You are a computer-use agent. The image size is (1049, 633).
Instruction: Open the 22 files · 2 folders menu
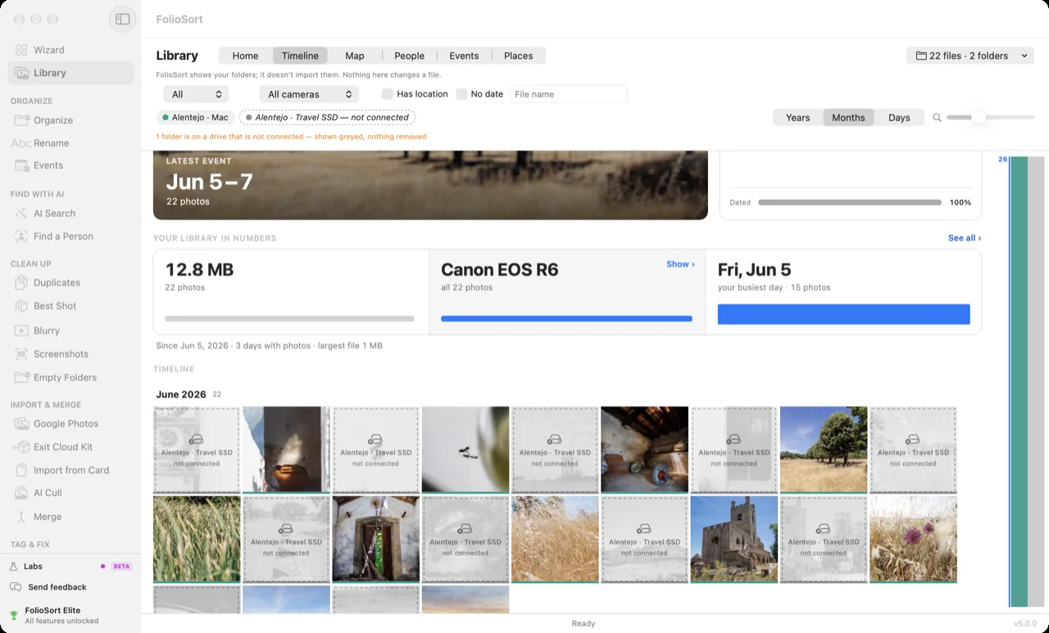(972, 56)
